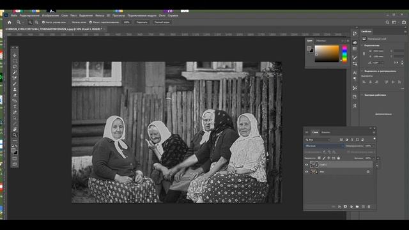Align left edges in Properties panel

364,82
